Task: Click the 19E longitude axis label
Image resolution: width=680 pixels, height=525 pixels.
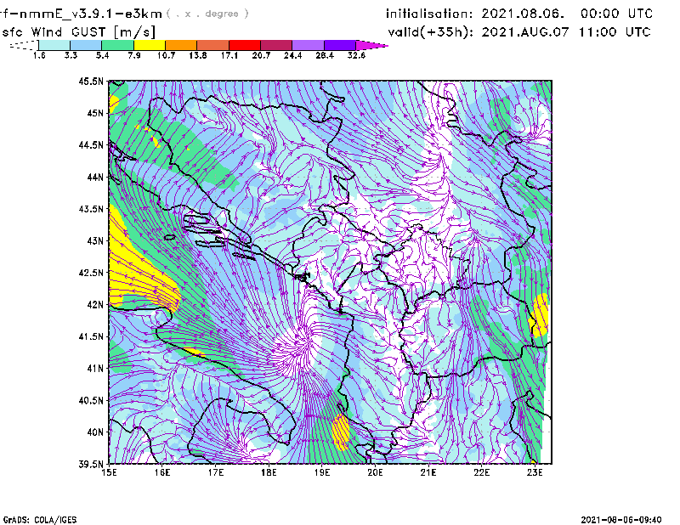Action: click(x=321, y=472)
